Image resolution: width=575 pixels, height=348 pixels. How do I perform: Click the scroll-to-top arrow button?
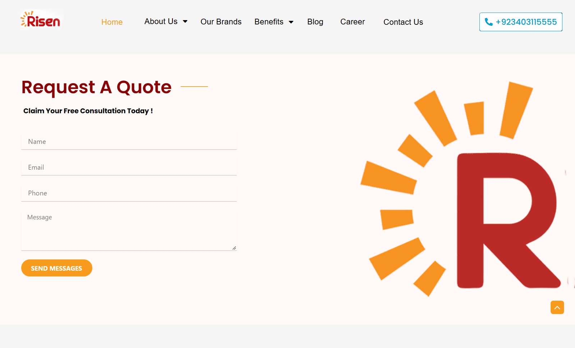coord(557,307)
